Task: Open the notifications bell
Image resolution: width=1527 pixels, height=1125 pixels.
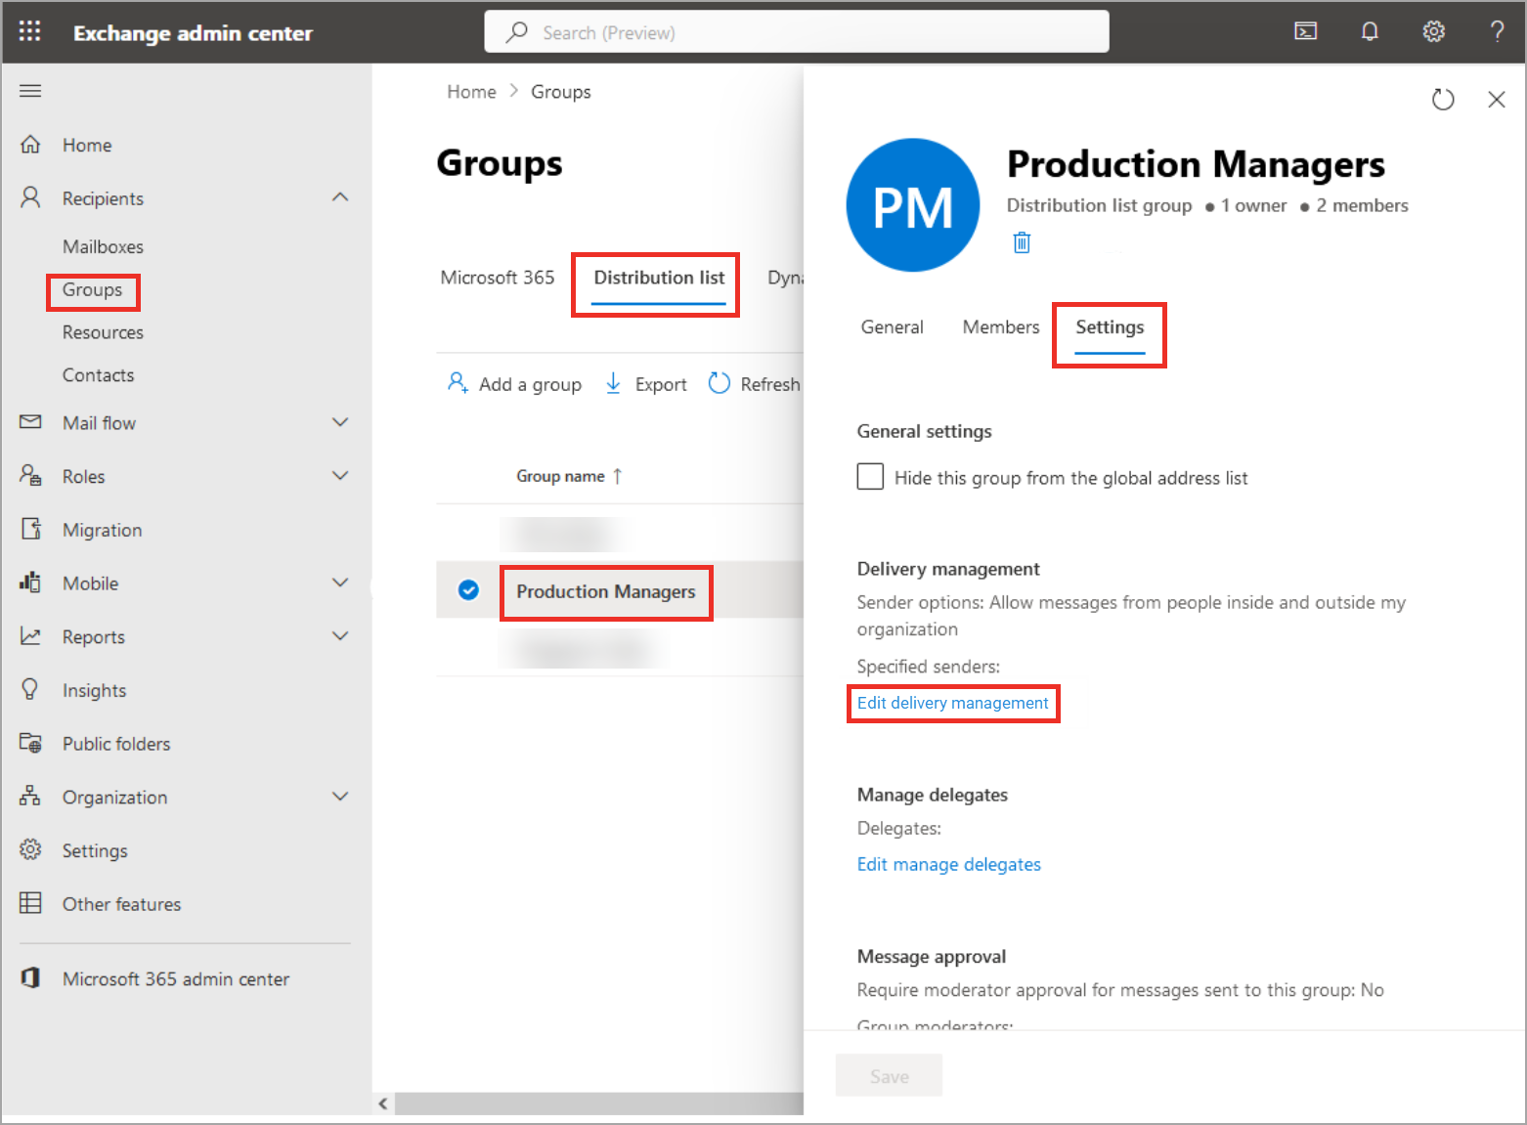Action: [x=1370, y=31]
